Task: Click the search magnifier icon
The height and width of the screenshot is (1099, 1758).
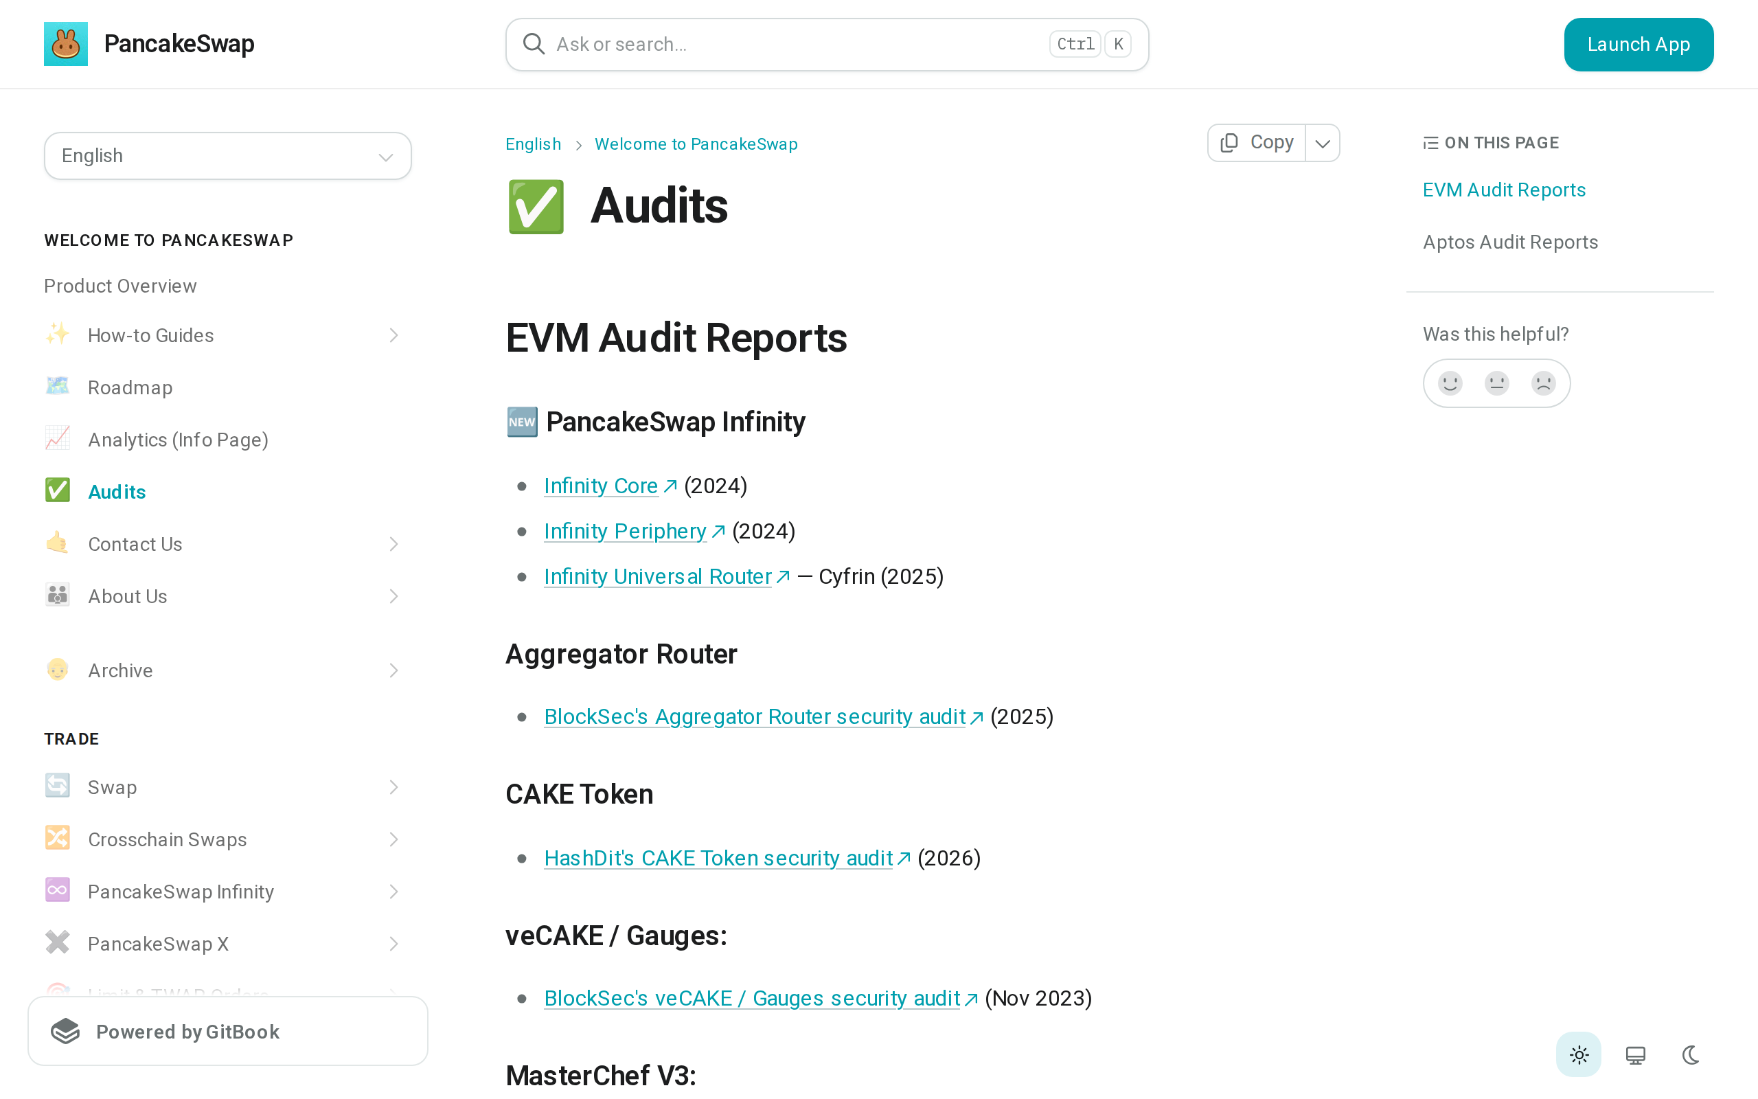Action: (533, 45)
